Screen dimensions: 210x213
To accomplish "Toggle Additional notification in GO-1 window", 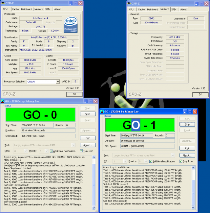I will [x=151, y=161].
